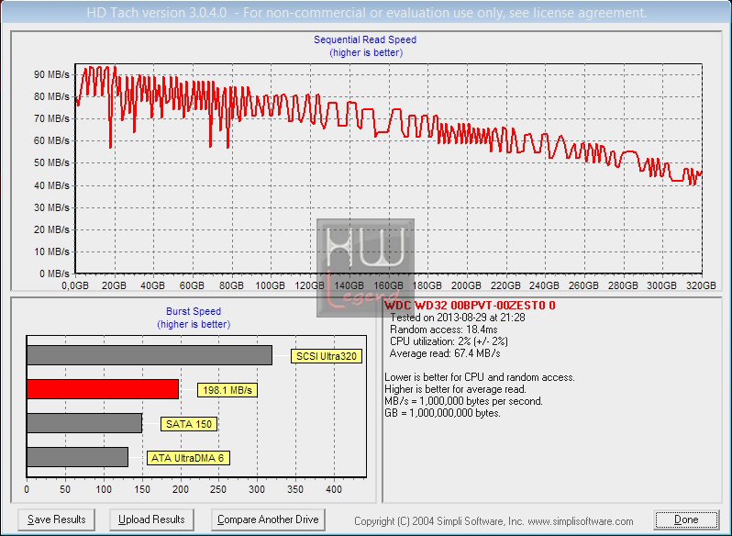
Task: Click the simplisoftware.com copyright text
Action: pyautogui.click(x=494, y=521)
